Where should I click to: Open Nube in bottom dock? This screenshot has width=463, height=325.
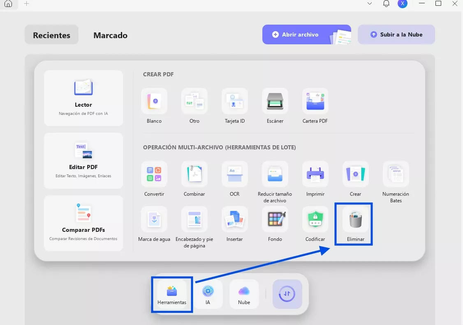click(244, 294)
